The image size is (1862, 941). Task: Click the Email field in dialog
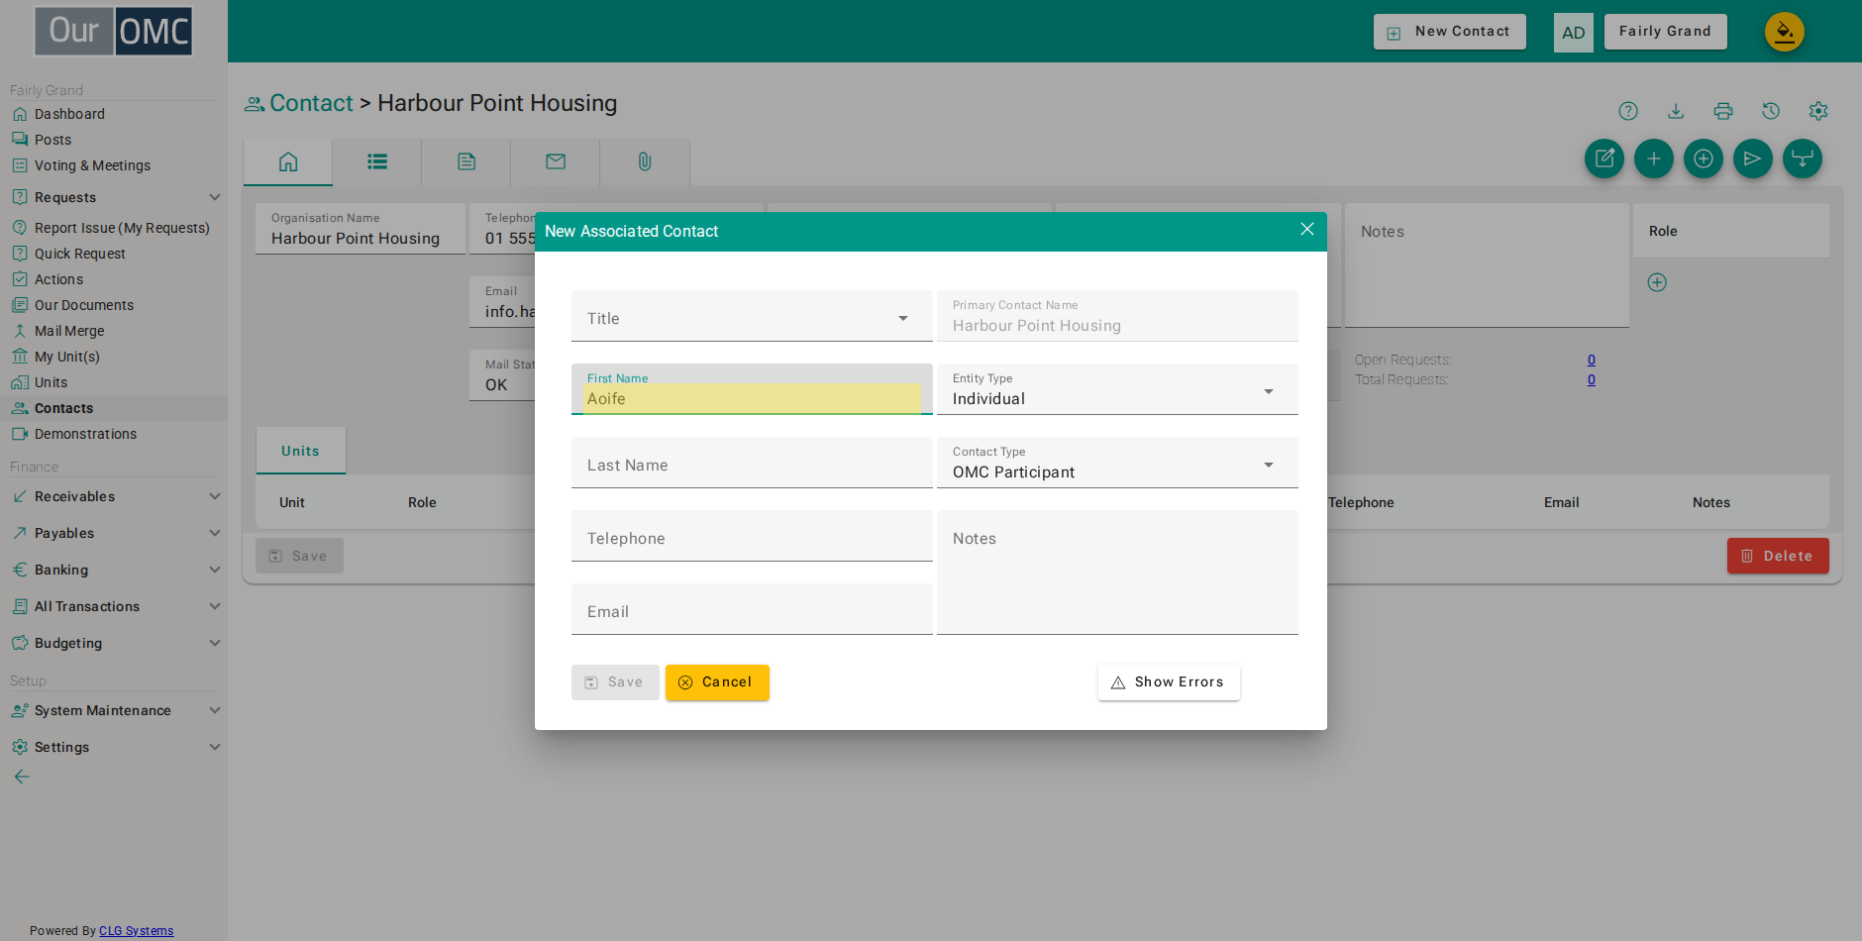[x=752, y=609]
